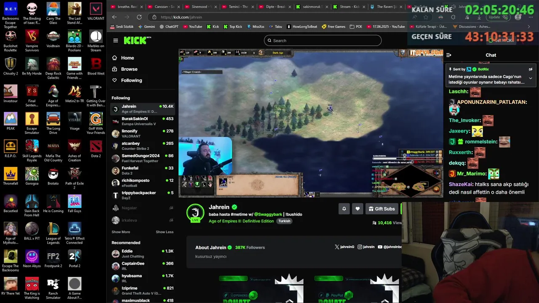
Task: Show more bookmarks with overflow chevron
Action: [x=529, y=27]
